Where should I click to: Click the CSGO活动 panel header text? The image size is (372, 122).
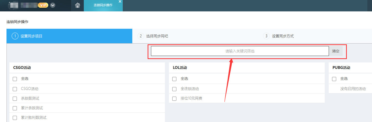(22, 68)
